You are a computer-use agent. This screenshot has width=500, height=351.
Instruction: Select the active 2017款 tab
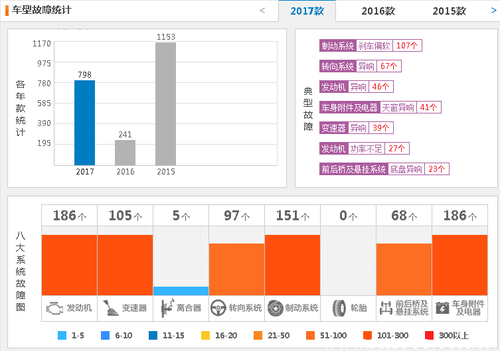[x=307, y=11]
